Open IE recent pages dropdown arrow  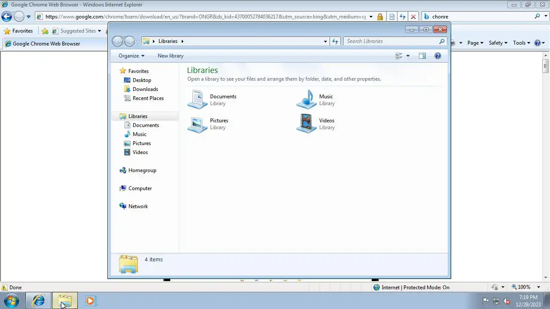[x=28, y=17]
